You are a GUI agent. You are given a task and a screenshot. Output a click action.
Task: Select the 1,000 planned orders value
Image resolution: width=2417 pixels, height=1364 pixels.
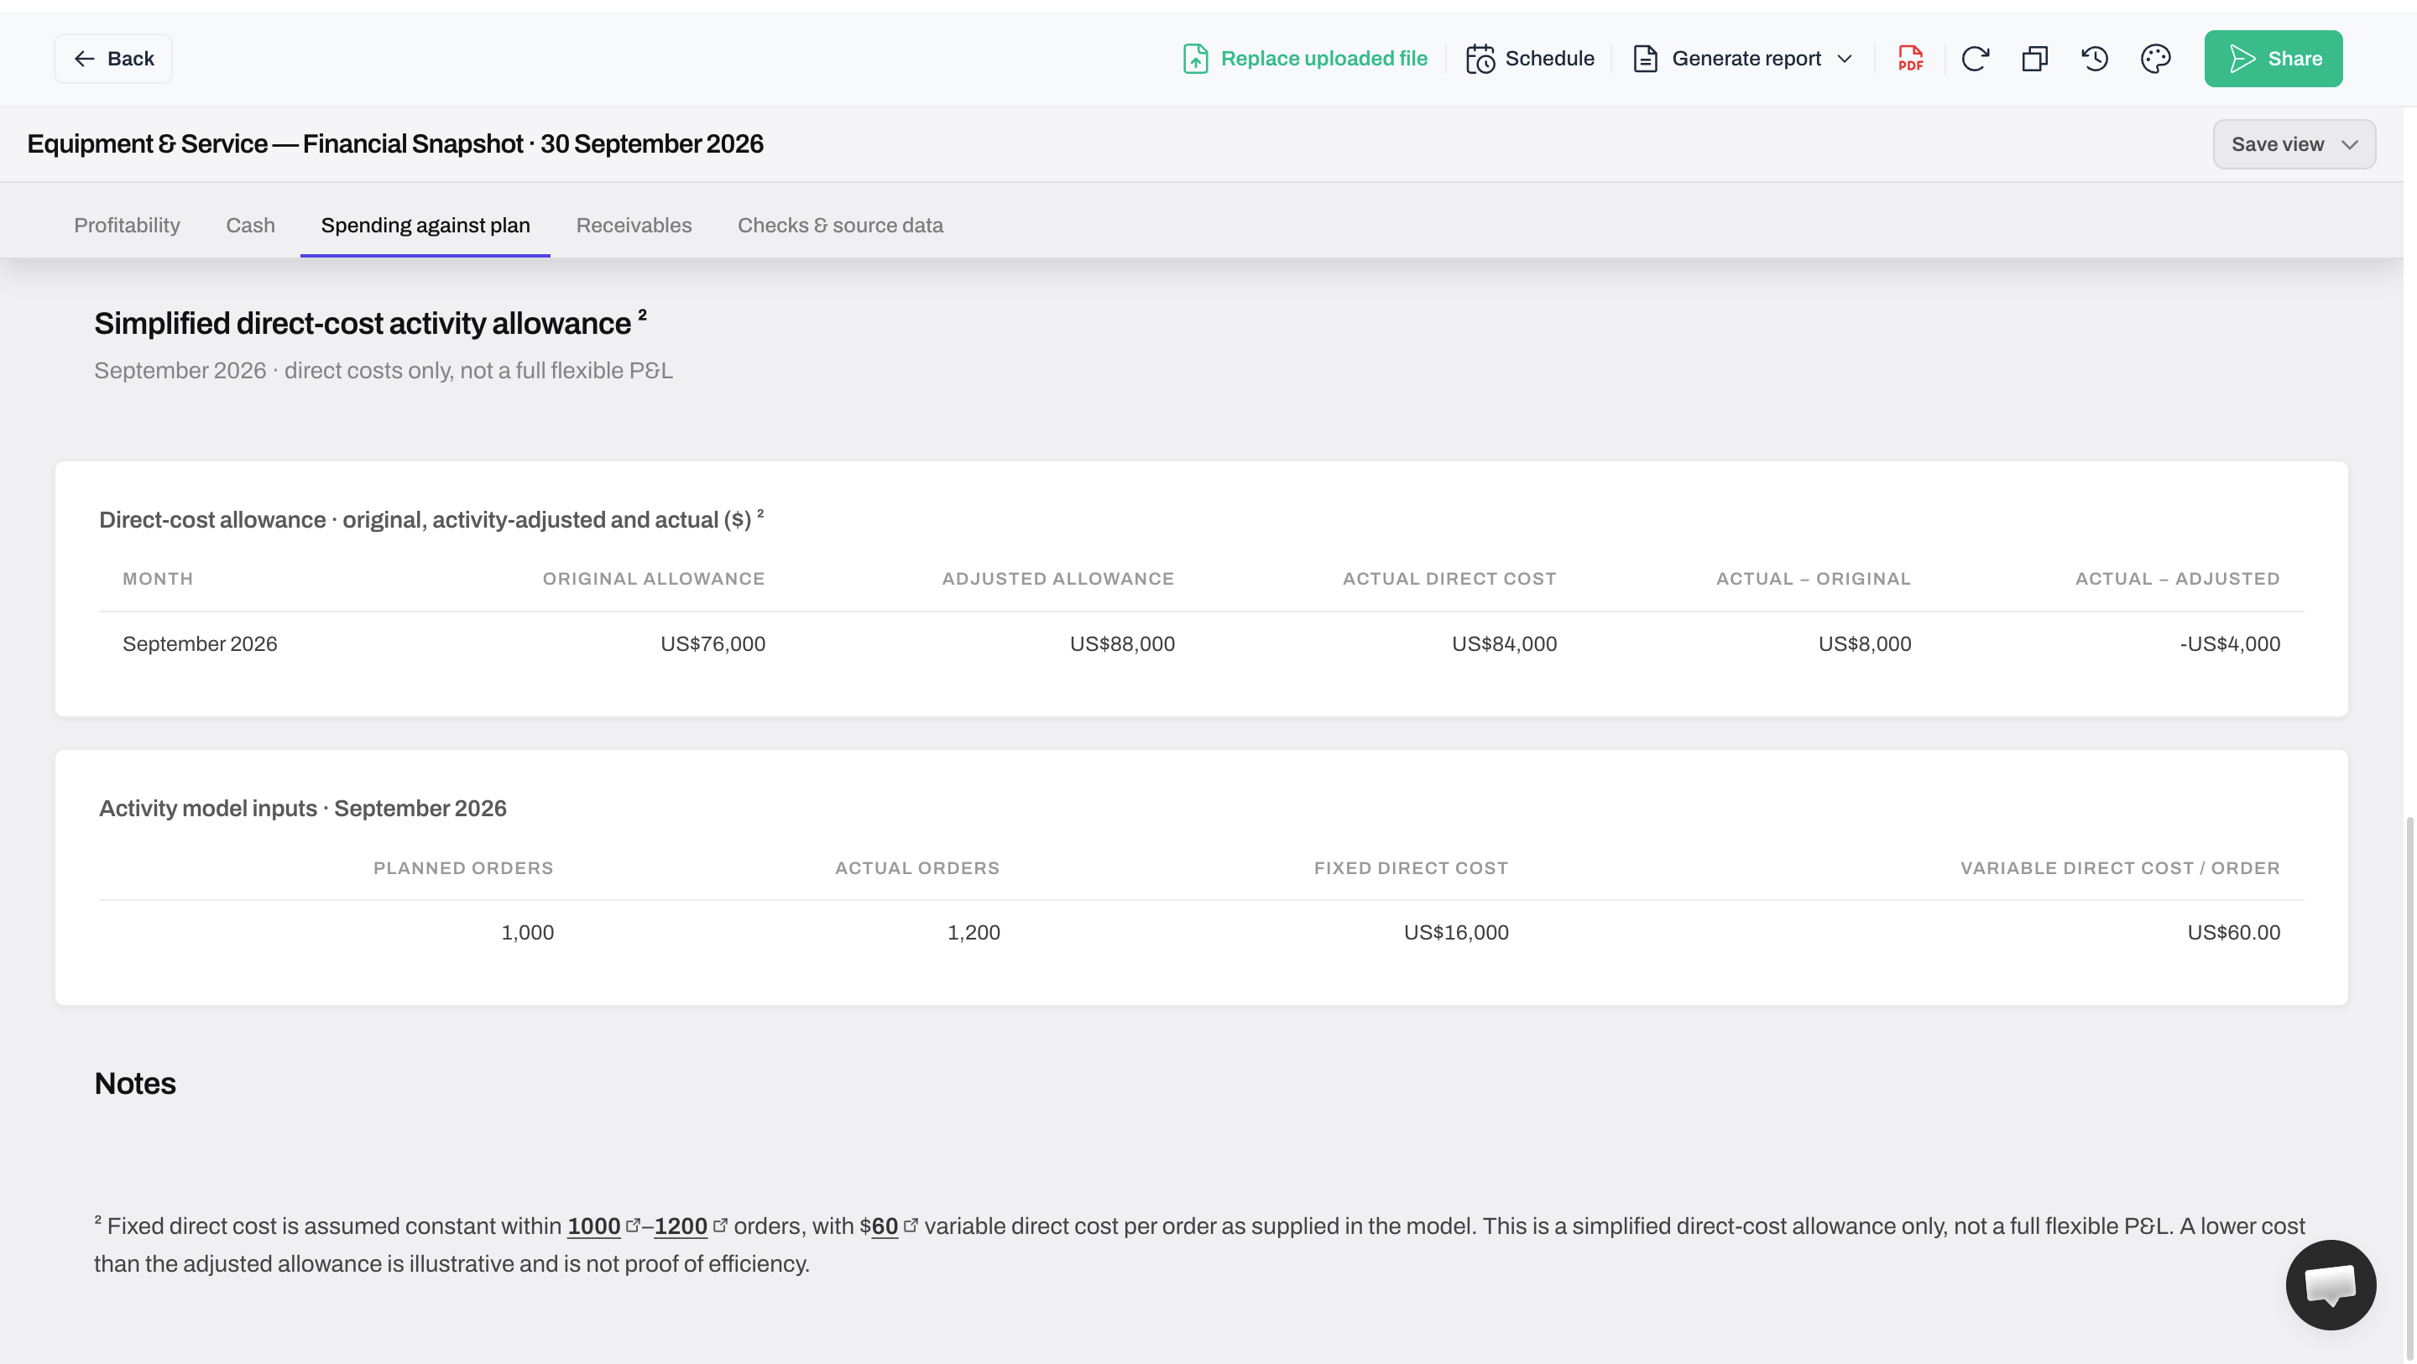(527, 933)
